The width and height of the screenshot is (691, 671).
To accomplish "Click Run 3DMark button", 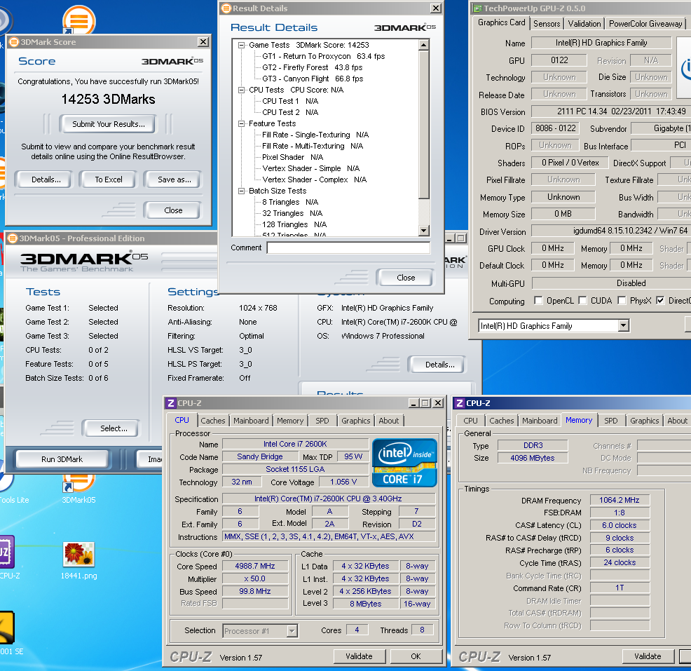I will (62, 459).
